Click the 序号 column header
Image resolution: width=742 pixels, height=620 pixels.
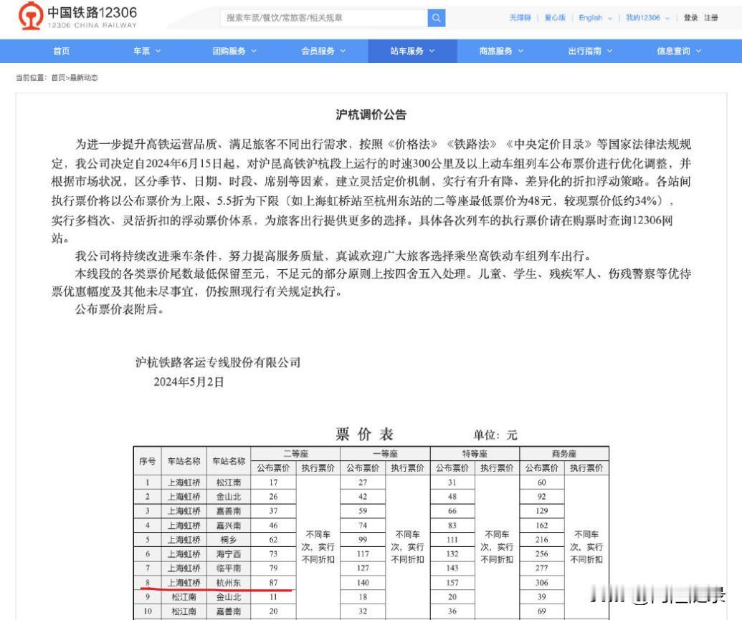[147, 461]
